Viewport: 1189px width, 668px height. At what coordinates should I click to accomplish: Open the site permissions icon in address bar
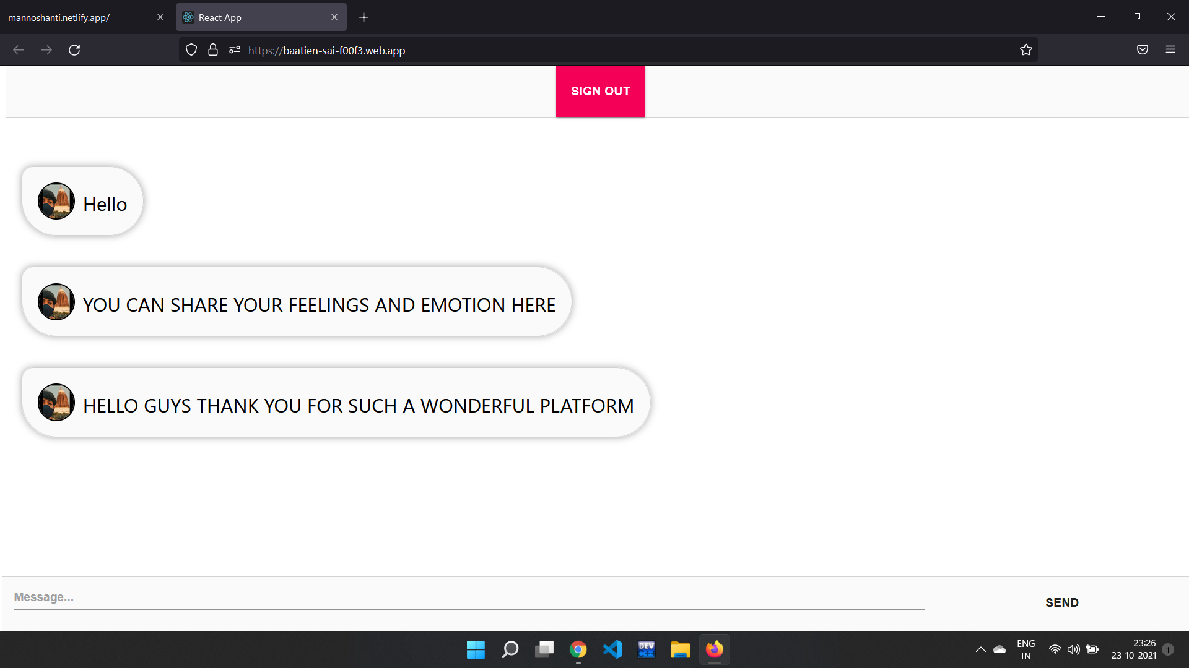point(234,50)
